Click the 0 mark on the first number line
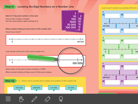 point(12,42)
